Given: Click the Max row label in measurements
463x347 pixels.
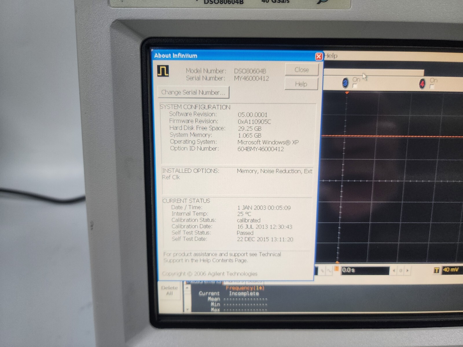Looking at the screenshot, I should (x=215, y=310).
